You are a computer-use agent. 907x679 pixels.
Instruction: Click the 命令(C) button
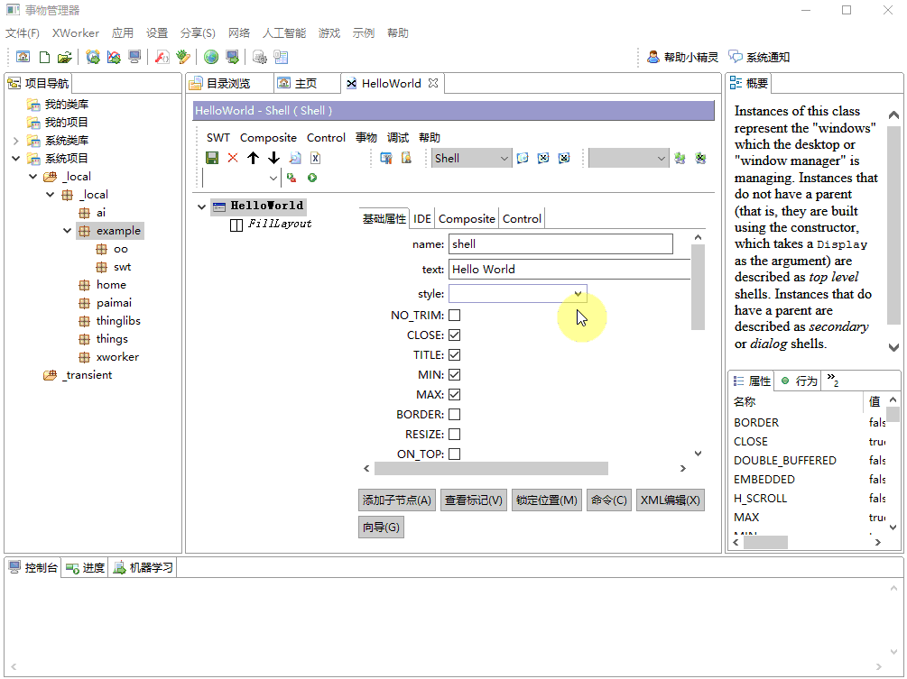tap(609, 500)
